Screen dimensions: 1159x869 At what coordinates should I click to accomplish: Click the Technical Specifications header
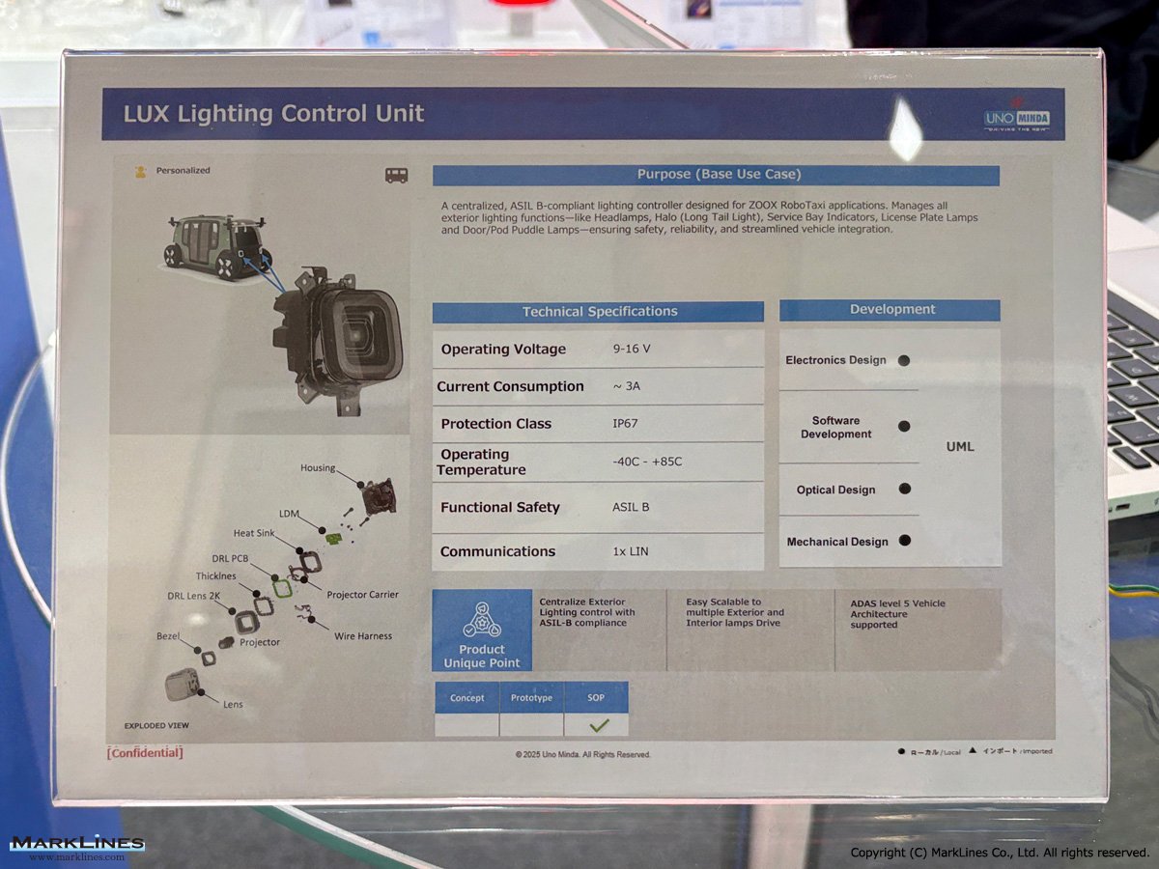(599, 312)
